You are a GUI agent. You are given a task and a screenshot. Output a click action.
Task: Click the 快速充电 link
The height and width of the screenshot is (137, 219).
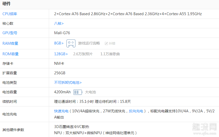click(x=61, y=111)
